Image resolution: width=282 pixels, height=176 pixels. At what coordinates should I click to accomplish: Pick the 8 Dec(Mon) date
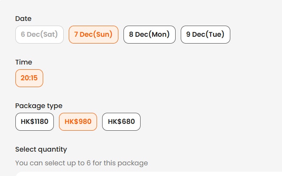[149, 35]
